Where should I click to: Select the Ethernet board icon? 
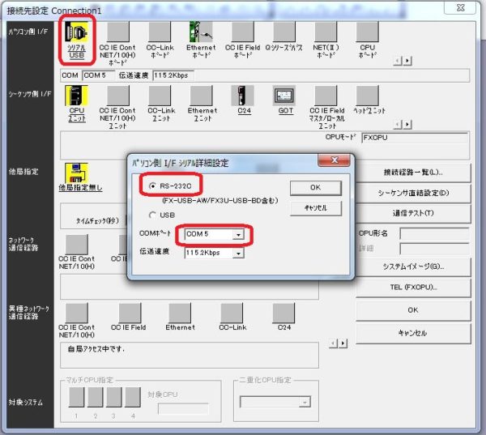coord(201,32)
